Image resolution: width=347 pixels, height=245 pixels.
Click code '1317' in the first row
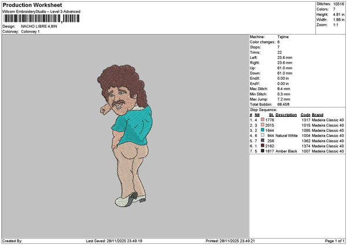(306, 120)
